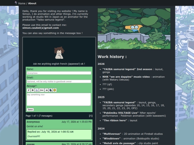
Task: Click '"YAIBA samurai legend"' 2025 entry
Action: (119, 103)
